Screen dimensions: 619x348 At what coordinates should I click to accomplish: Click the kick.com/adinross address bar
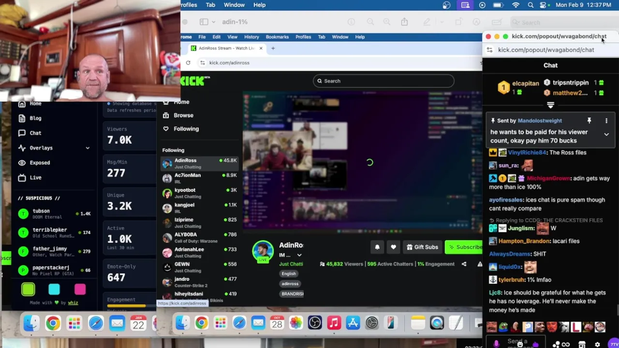click(x=339, y=63)
